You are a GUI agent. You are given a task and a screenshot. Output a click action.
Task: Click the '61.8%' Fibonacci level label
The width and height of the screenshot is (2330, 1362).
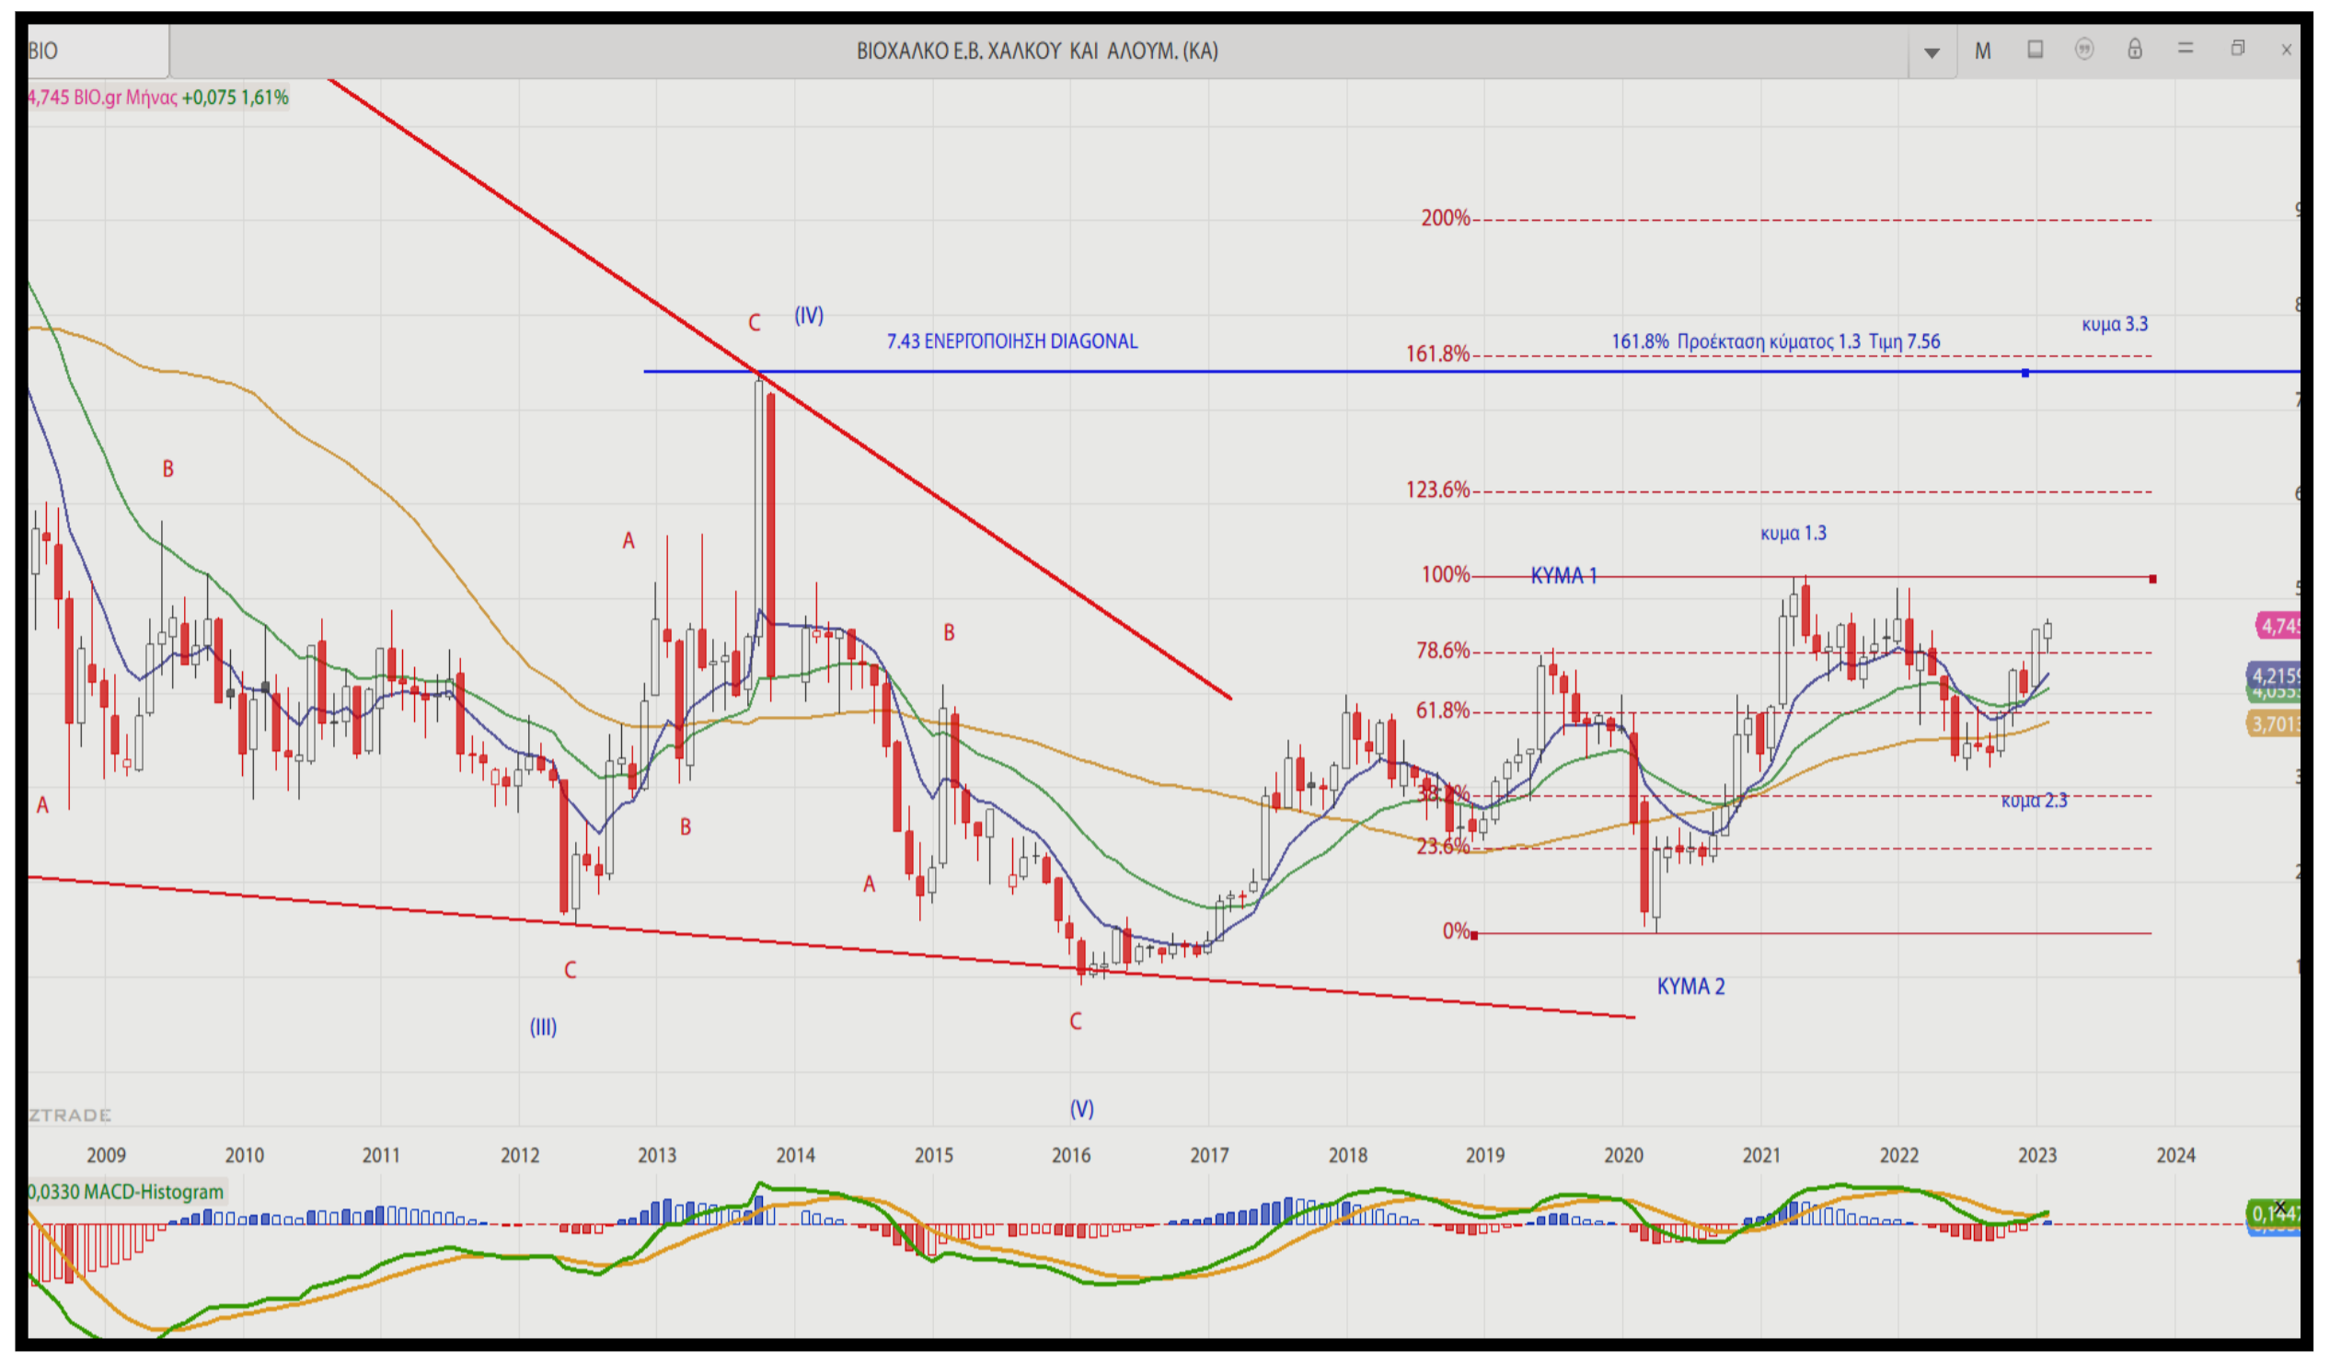1442,710
